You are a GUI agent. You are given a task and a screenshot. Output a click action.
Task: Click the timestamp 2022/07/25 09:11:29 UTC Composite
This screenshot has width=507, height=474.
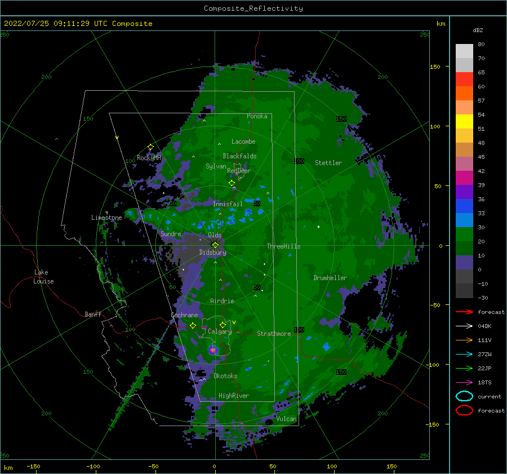tap(78, 24)
